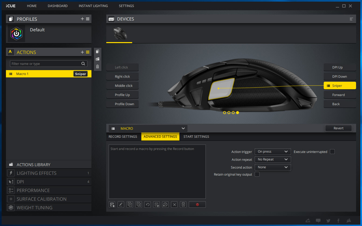This screenshot has height=226, width=362.
Task: Click the copy events icon in macro toolbar
Action: coord(130,204)
